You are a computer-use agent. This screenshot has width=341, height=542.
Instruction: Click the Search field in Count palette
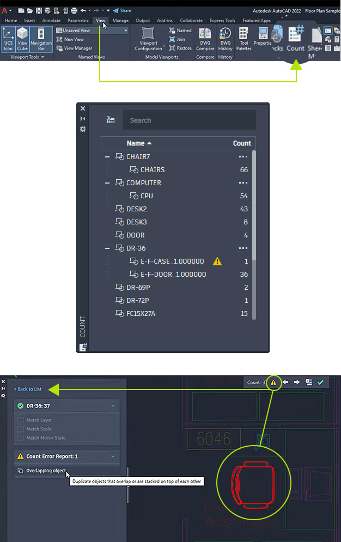[x=188, y=120]
